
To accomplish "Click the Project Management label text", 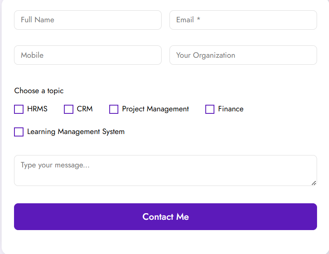I will point(155,109).
